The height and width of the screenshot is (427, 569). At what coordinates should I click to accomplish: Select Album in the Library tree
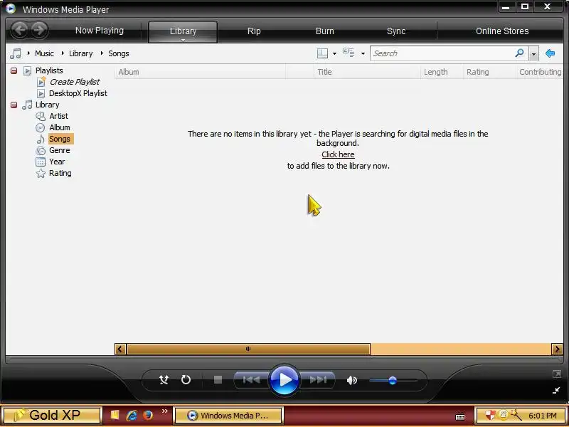click(x=60, y=127)
